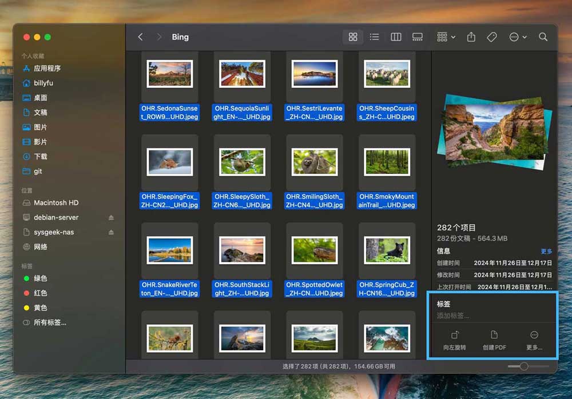Click the tag icon in toolbar
The image size is (572, 399).
pos(492,37)
